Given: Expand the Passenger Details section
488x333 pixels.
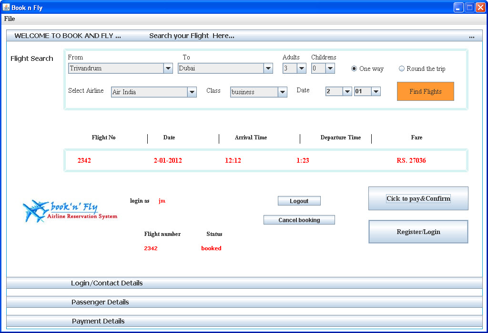Looking at the screenshot, I should 244,302.
